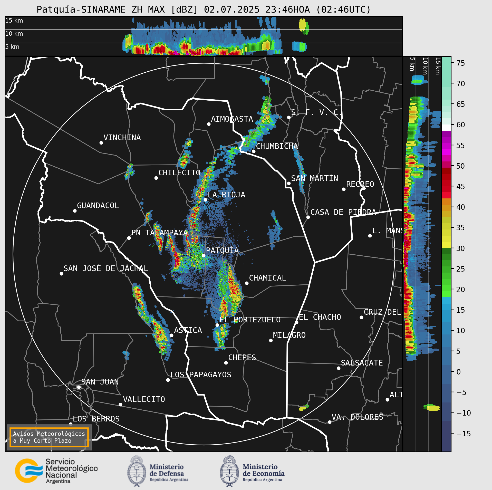Click the Vinchina city marker dot
Screen dimensions: 492x490
coord(101,143)
